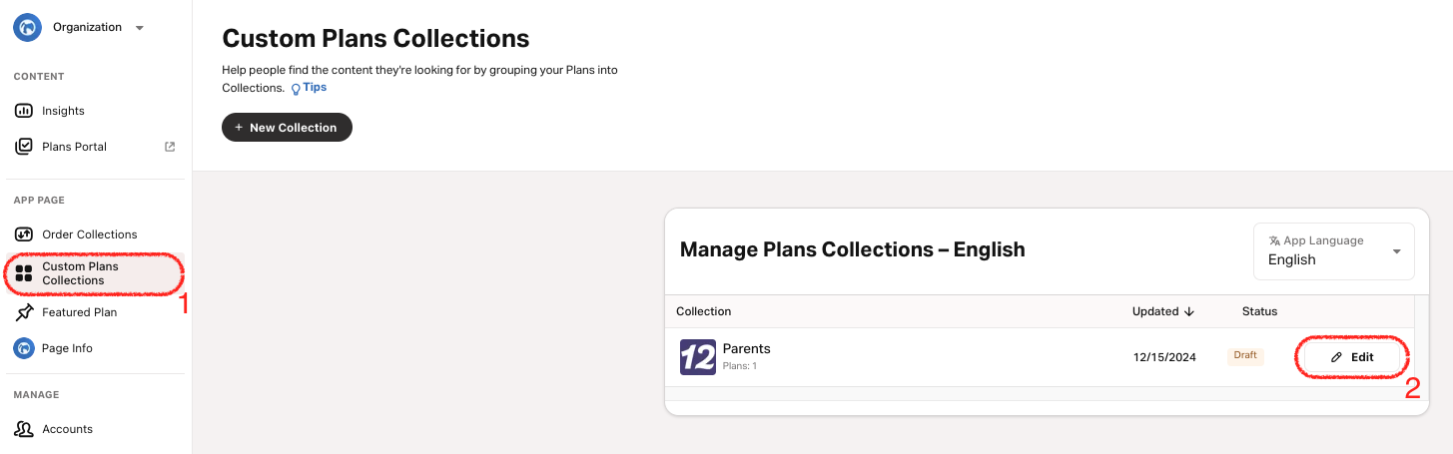Screen dimensions: 1453x454
Task: Expand the Organization dropdown arrow
Action: click(140, 28)
